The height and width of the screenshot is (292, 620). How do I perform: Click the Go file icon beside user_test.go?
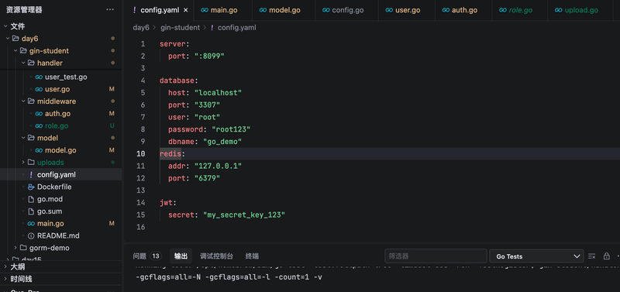[39, 77]
